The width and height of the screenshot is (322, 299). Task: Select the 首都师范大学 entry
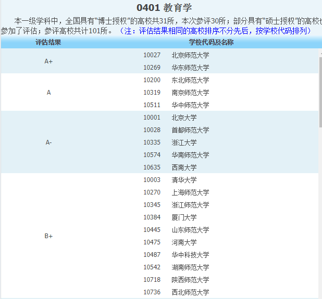tap(190, 130)
